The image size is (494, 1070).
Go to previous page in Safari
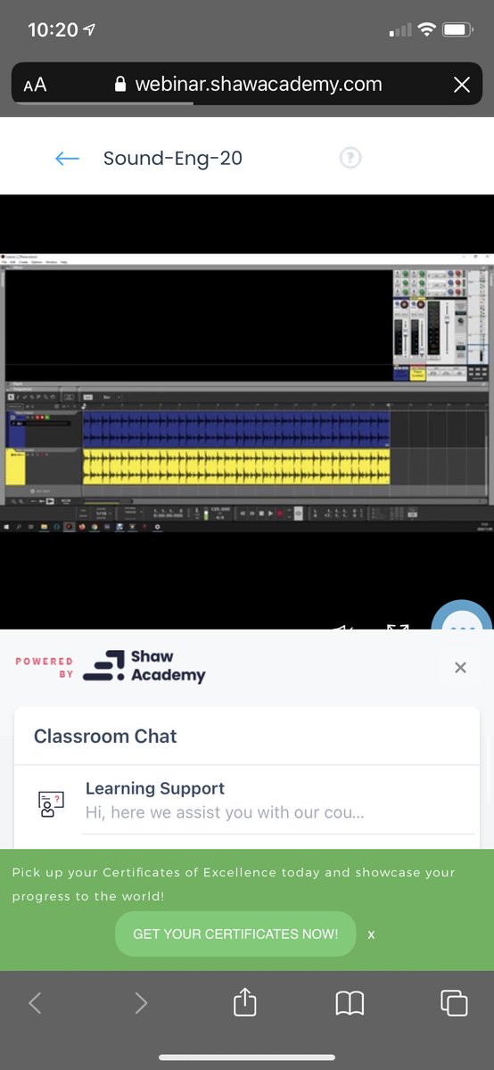click(x=35, y=1004)
